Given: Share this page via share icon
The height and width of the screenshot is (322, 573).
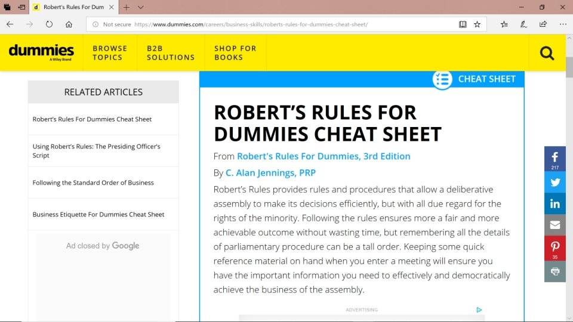Looking at the screenshot, I should click(x=543, y=24).
